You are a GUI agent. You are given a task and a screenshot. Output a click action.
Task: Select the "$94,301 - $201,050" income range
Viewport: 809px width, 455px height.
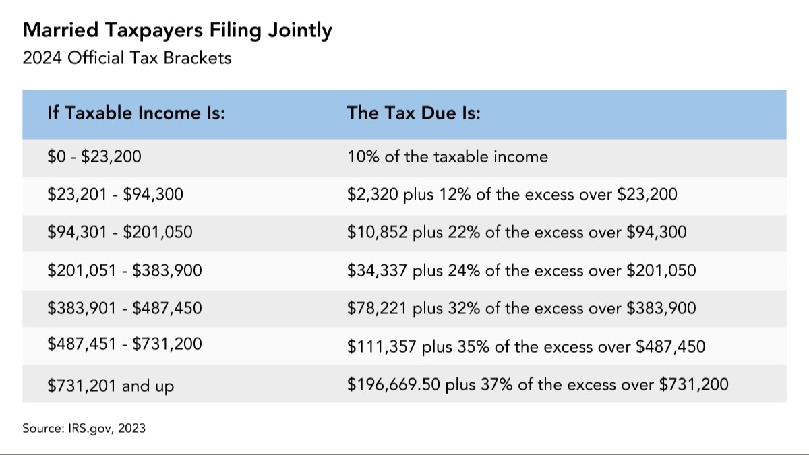119,233
